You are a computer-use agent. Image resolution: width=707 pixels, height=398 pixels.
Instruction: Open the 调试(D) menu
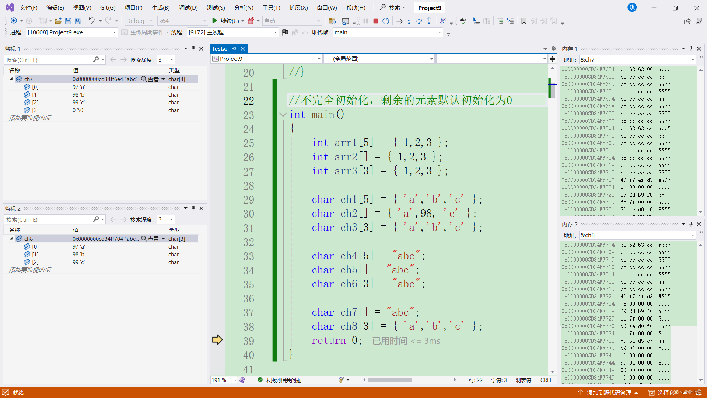[x=188, y=8]
